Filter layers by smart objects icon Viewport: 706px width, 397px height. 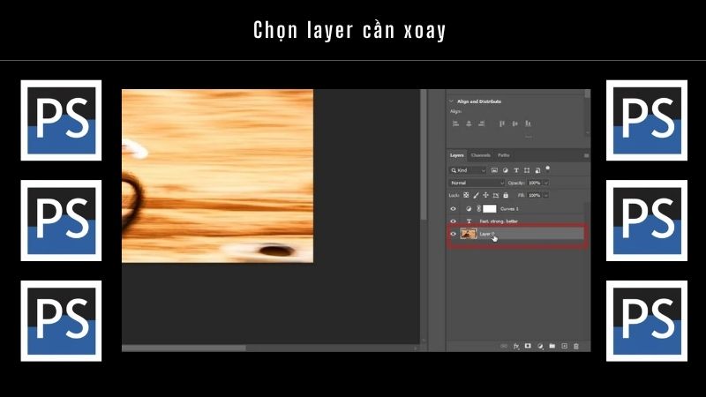pos(537,170)
